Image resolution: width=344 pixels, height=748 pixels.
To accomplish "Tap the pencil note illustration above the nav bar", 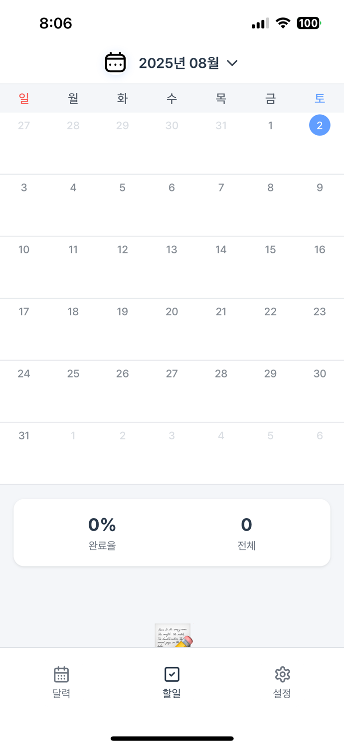I will click(x=172, y=634).
